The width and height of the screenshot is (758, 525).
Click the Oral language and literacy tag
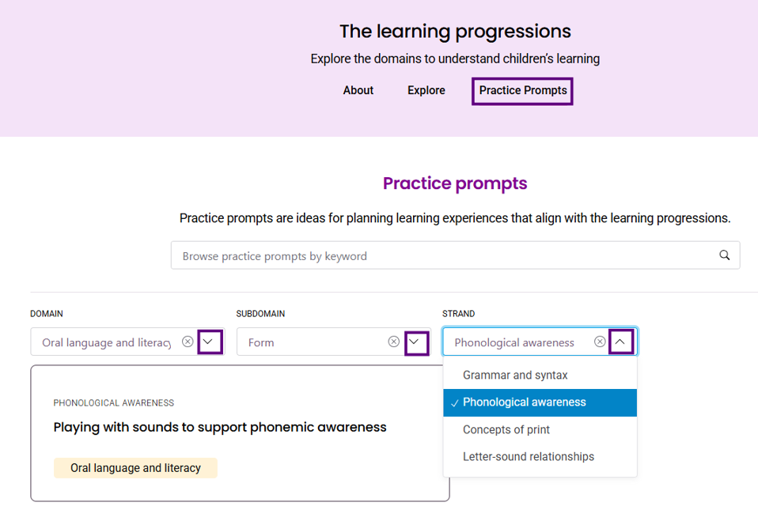[135, 468]
